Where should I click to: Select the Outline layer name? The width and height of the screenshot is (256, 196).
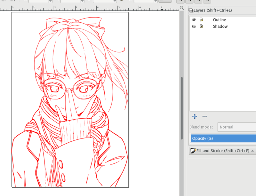point(219,20)
